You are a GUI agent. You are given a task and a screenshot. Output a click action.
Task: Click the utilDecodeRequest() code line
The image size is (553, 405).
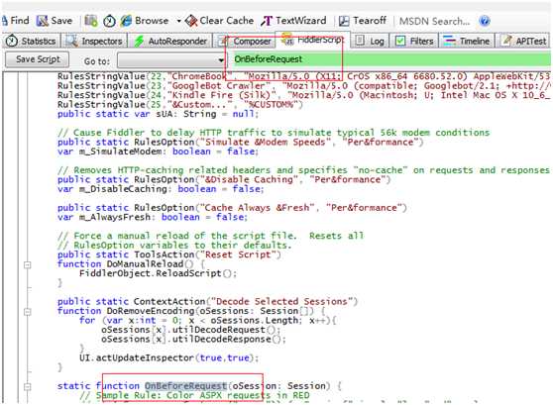point(191,330)
